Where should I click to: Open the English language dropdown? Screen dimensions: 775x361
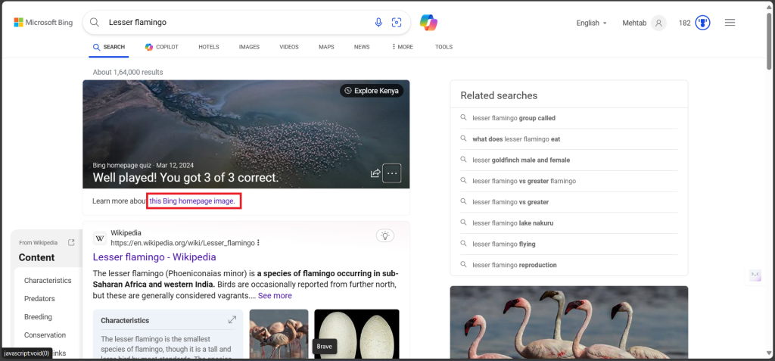(x=591, y=23)
